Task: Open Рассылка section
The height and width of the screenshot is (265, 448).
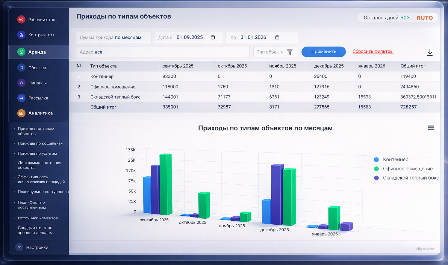Action: (x=38, y=98)
